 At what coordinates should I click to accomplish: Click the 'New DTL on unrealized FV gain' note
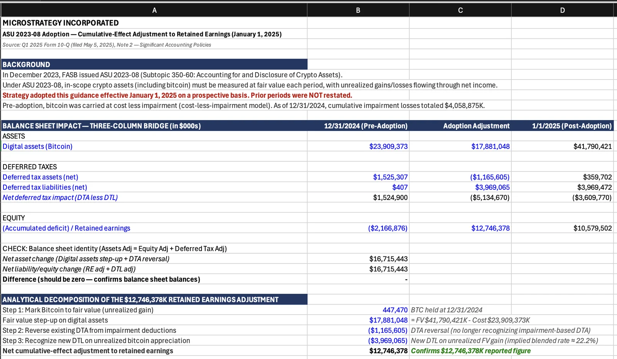(x=504, y=340)
